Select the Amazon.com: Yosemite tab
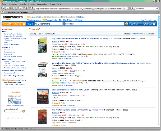Image resolution: width=161 pixels, height=131 pixels. [17, 12]
